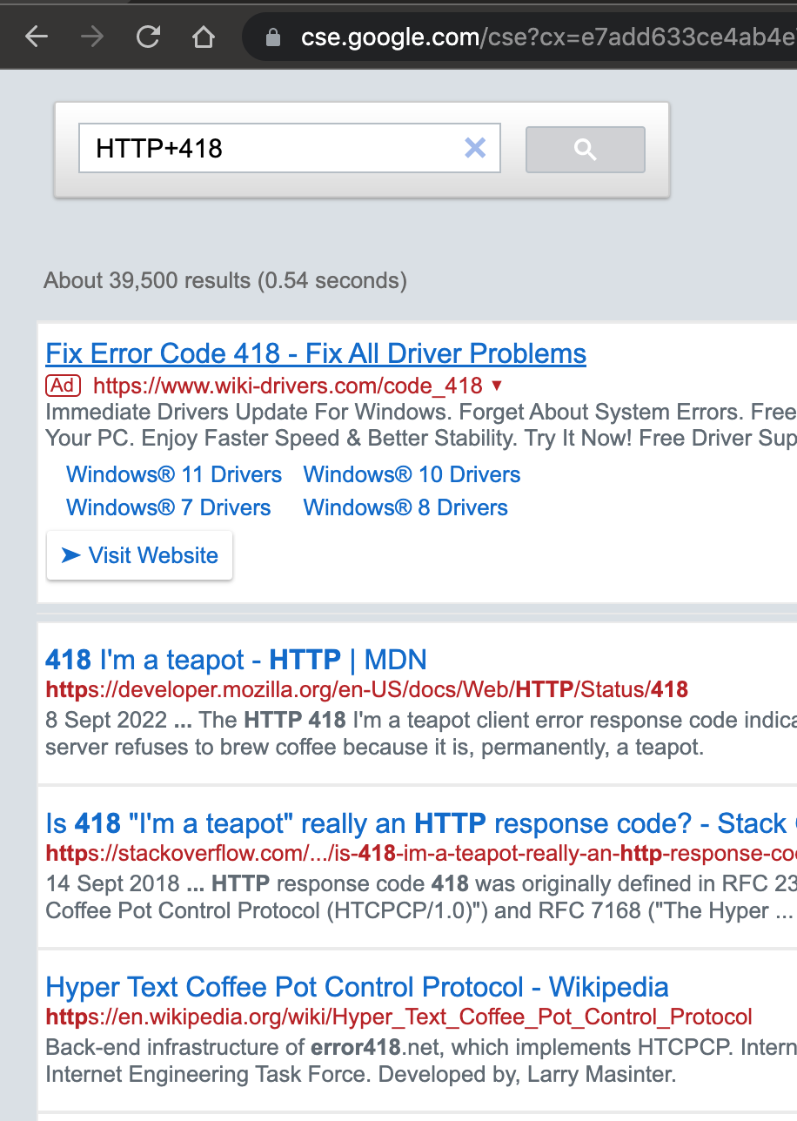
Task: Go back with the browser back arrow
Action: tap(36, 37)
